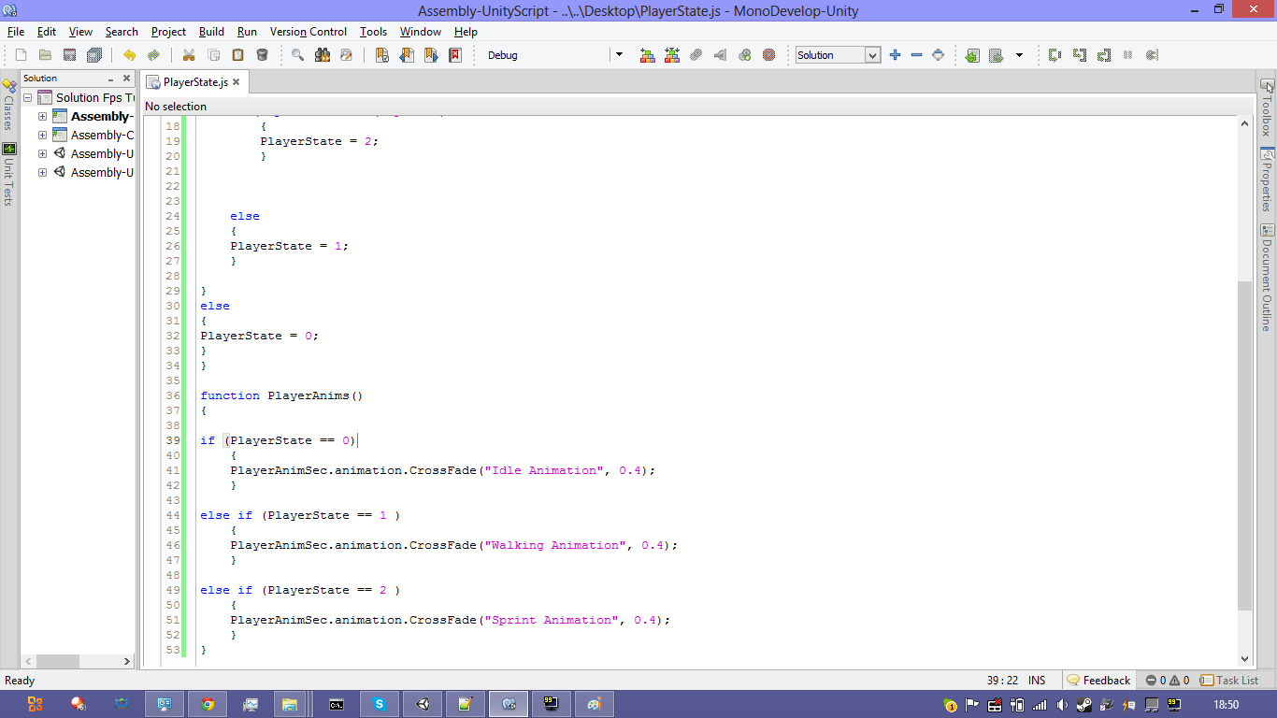The width and height of the screenshot is (1277, 718).
Task: Click the New File toolbar icon
Action: (21, 55)
